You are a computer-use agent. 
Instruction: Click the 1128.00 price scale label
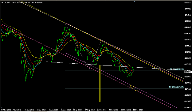pos(188,101)
